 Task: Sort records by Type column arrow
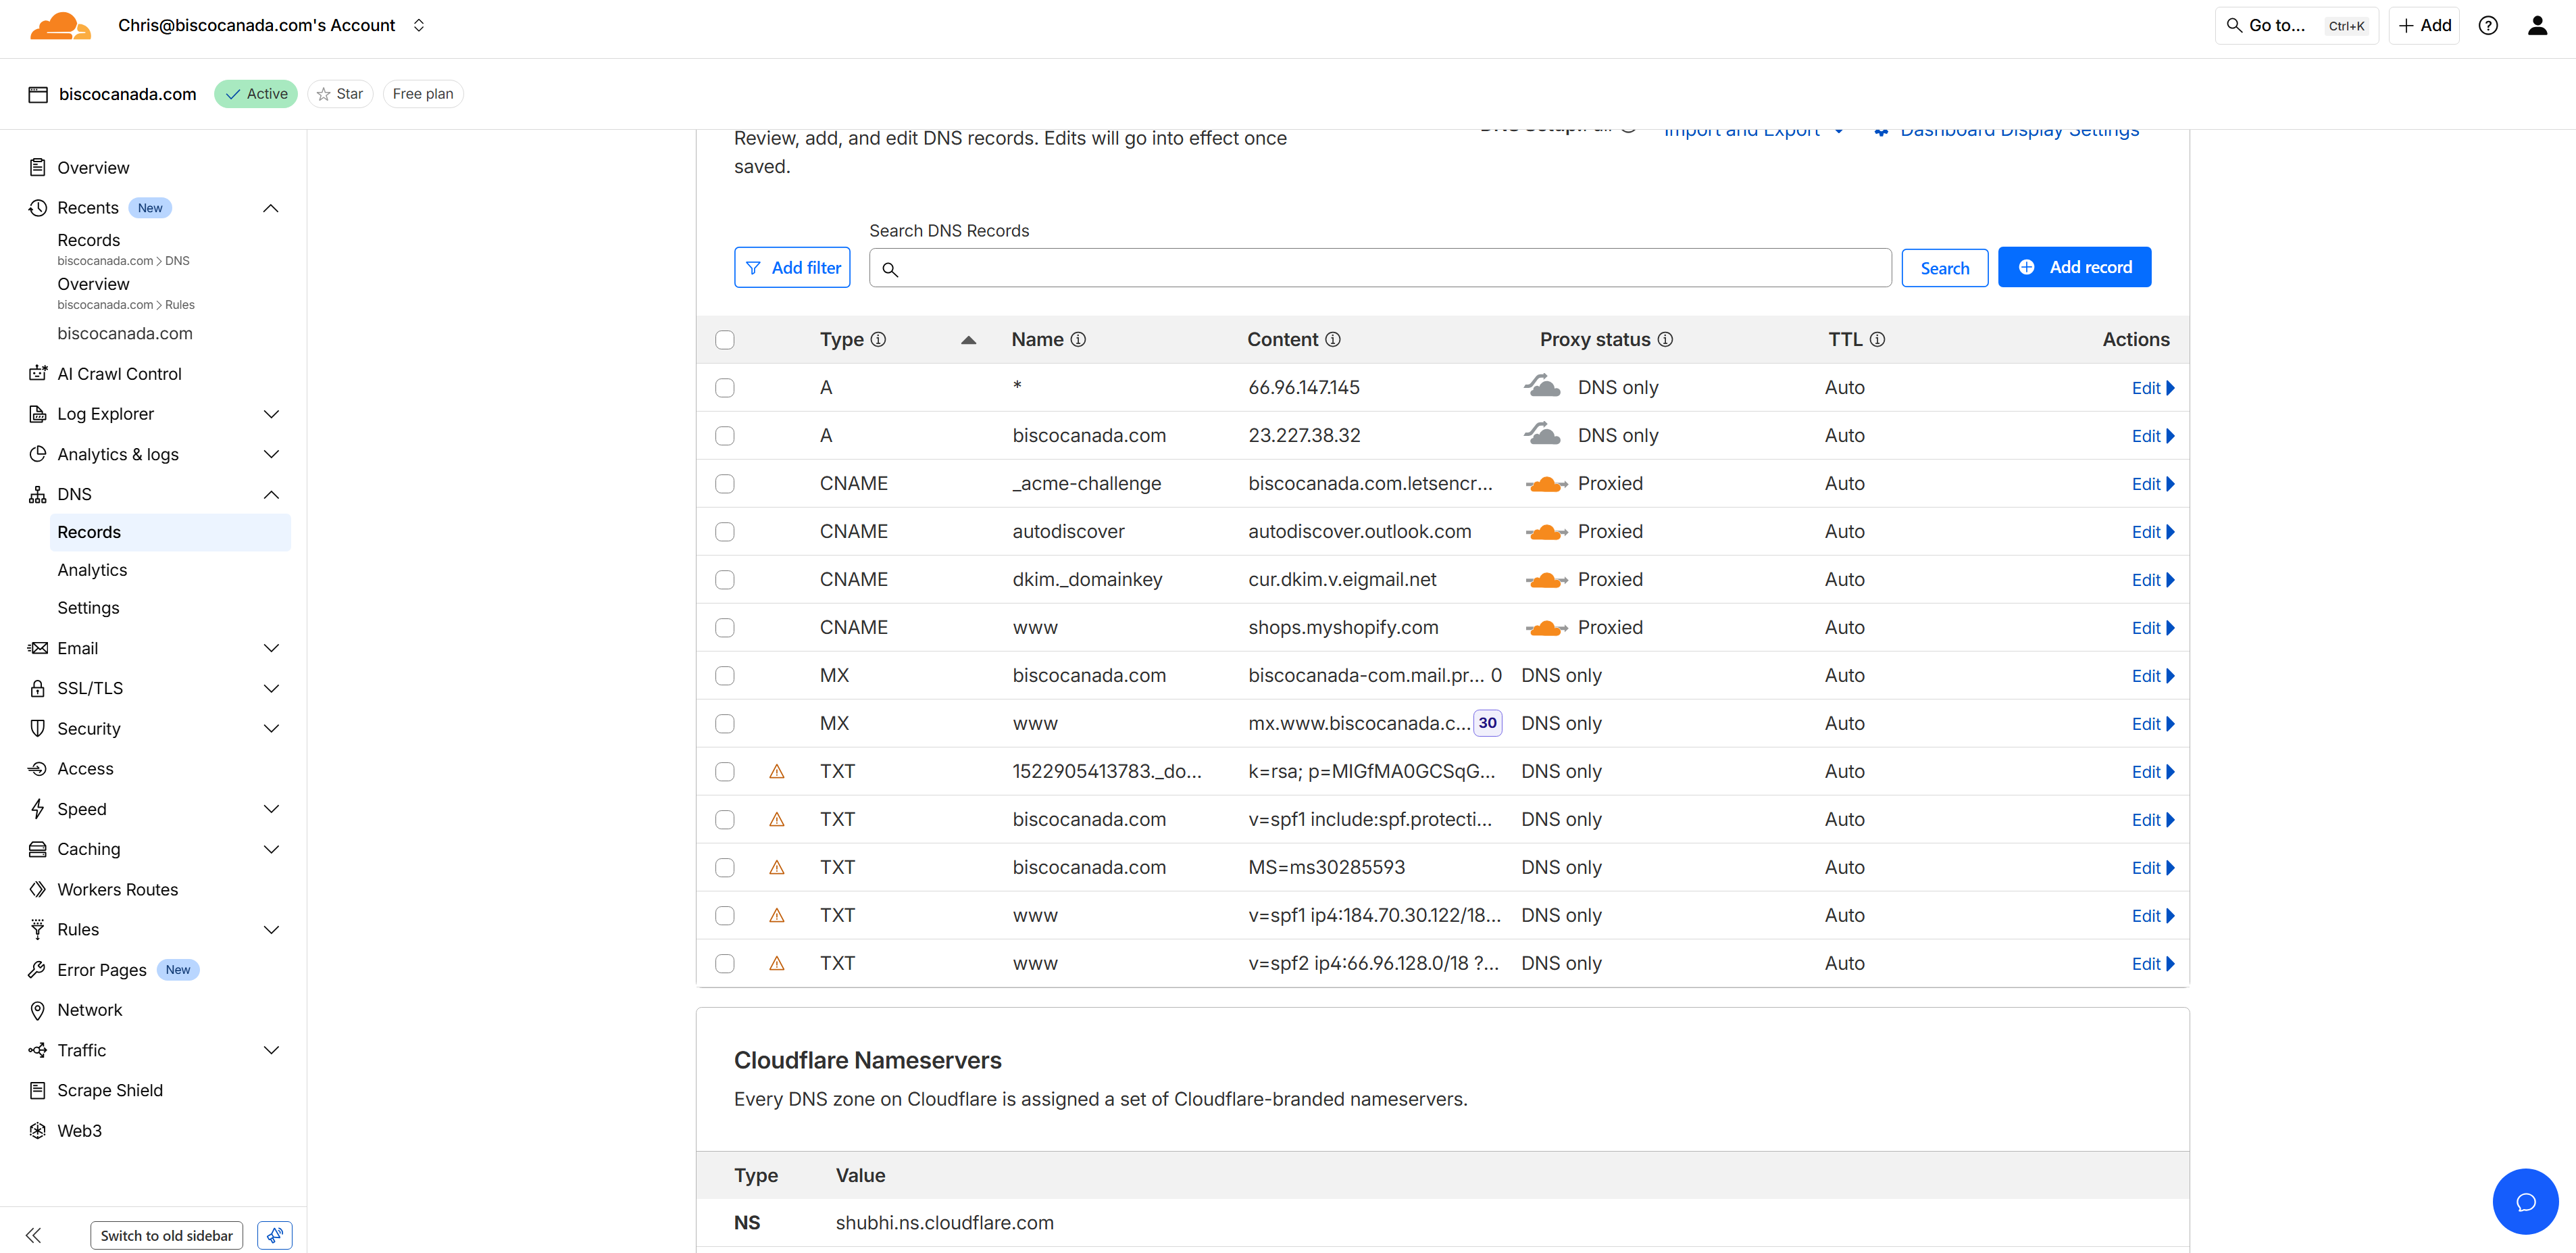point(968,340)
